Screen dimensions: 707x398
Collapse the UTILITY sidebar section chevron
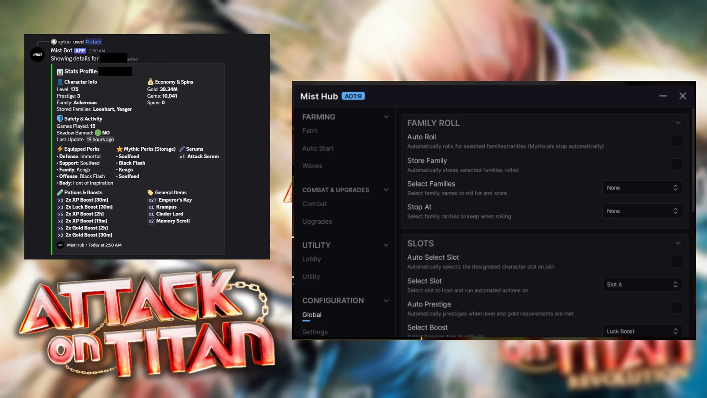386,245
